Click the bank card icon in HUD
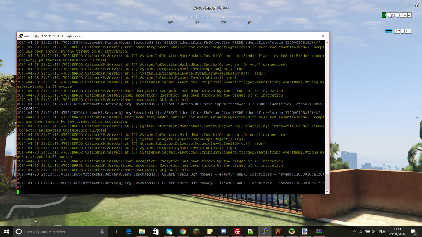The width and height of the screenshot is (422, 237). [x=389, y=31]
